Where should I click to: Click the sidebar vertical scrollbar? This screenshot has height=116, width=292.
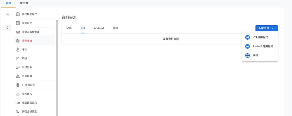pos(57,68)
